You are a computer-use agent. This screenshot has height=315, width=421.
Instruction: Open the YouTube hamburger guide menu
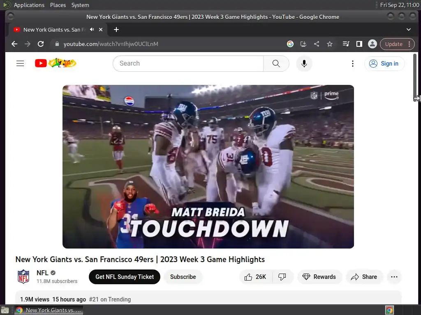coord(20,64)
